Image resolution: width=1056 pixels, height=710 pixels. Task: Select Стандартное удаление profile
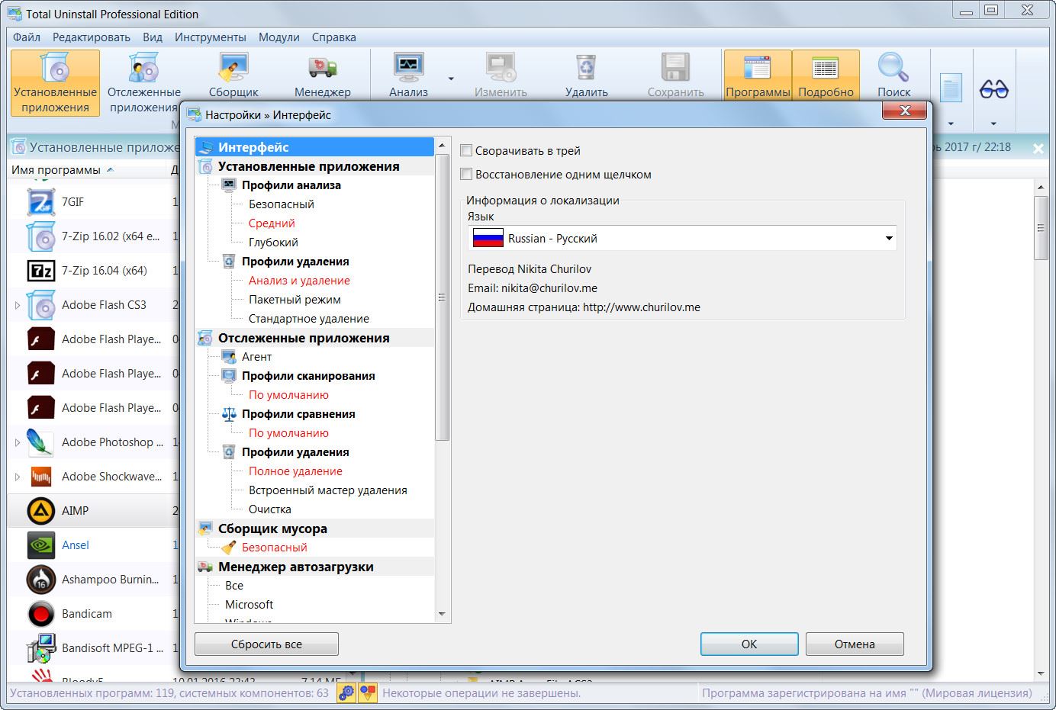pos(309,319)
